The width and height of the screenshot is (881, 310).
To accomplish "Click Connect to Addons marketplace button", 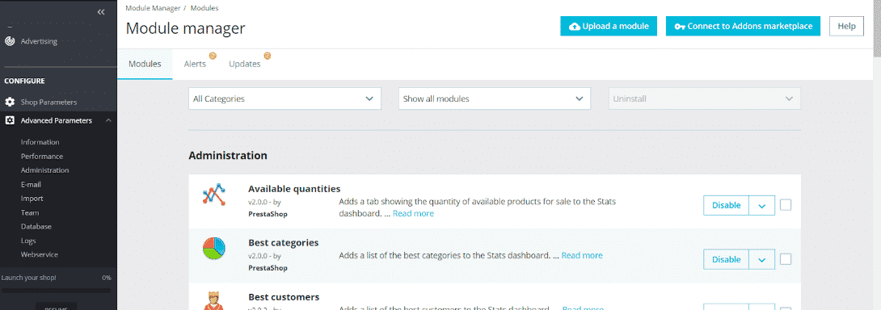I will click(x=743, y=26).
